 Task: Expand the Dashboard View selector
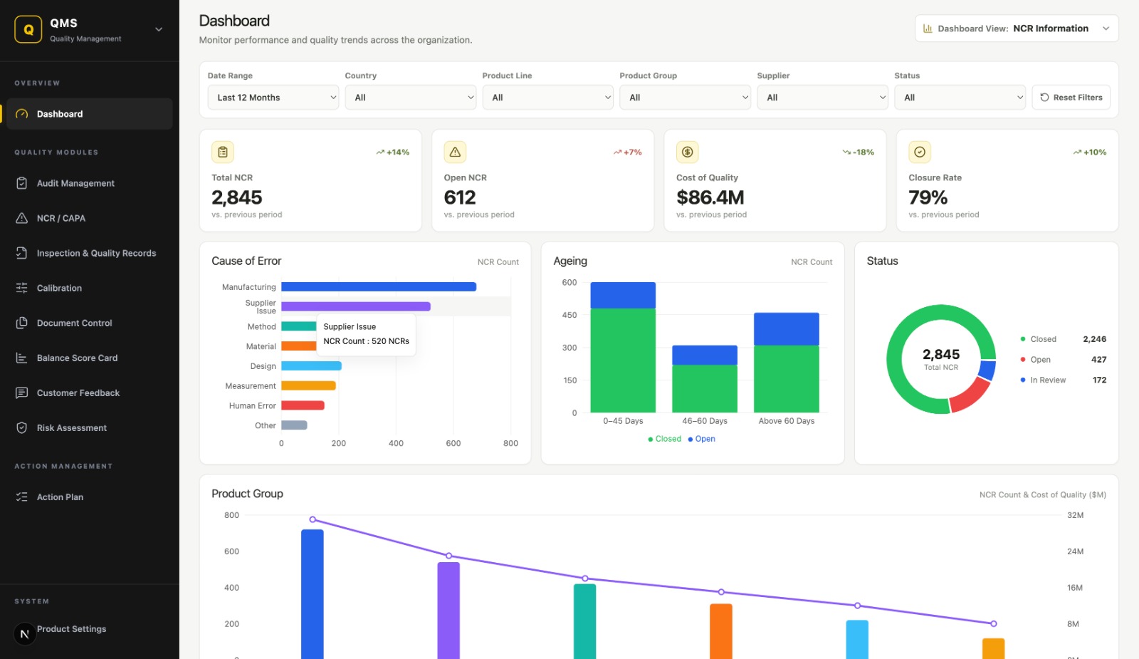(1017, 28)
